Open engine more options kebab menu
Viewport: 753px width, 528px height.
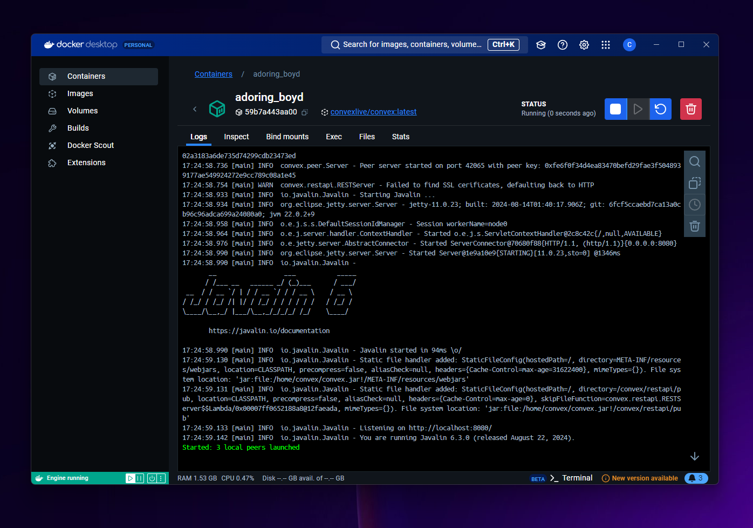coord(161,478)
